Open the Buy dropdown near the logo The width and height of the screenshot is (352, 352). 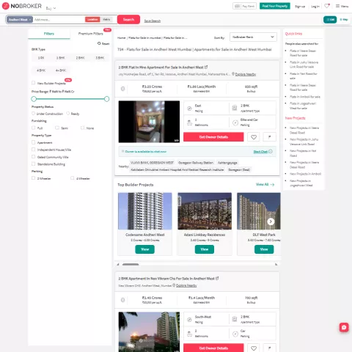click(x=51, y=8)
